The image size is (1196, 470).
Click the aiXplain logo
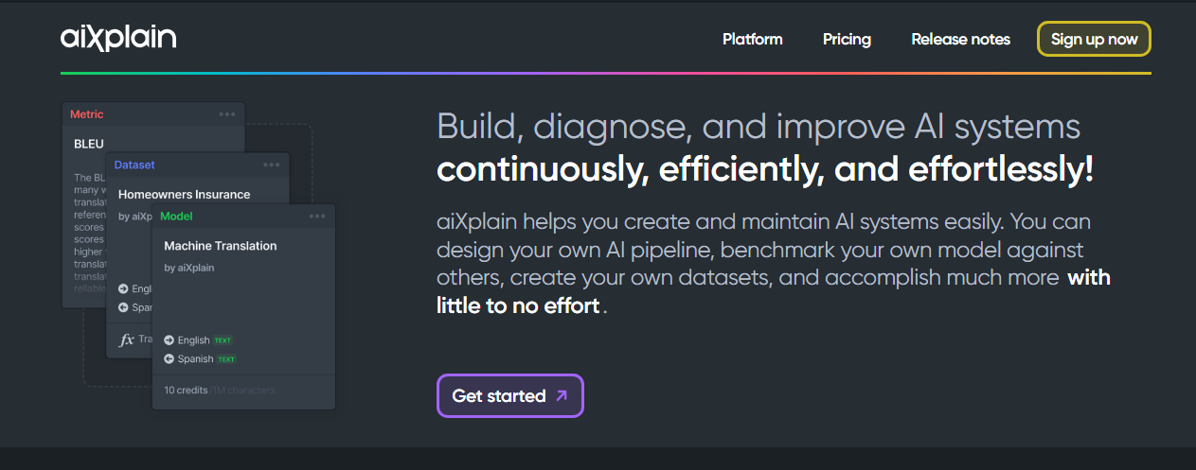coord(118,38)
